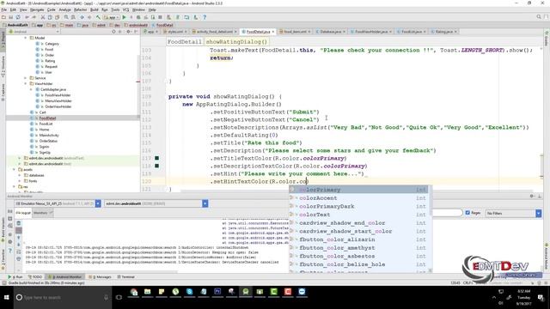Image resolution: width=550 pixels, height=309 pixels.
Task: Click the Redo arrow icon in toolbar
Action: click(x=34, y=17)
